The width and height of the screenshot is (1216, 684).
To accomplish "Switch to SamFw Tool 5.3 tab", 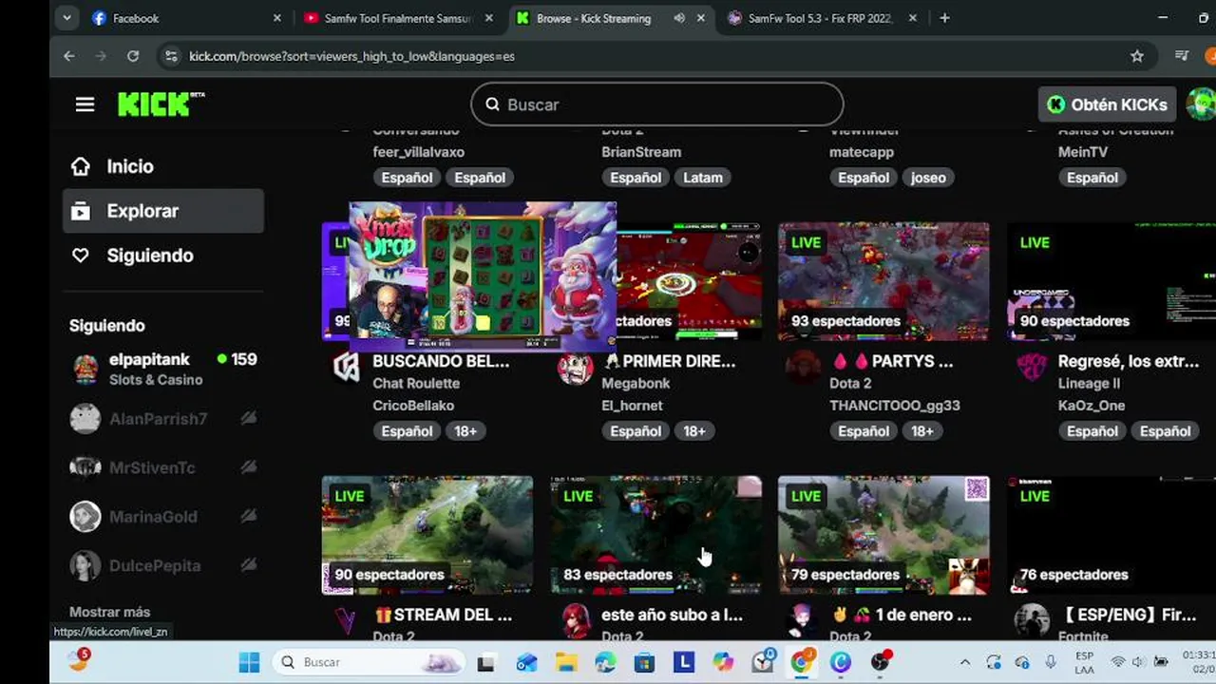I will (x=822, y=18).
